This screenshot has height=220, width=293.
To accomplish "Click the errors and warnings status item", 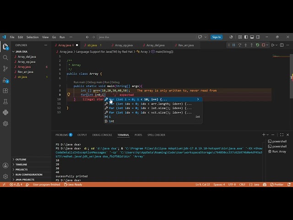I will point(16,184).
